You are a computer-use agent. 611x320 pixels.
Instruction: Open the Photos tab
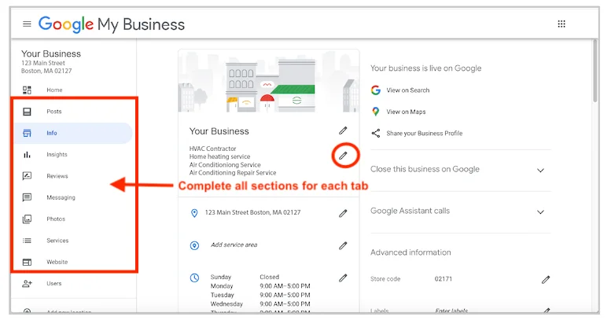[56, 219]
